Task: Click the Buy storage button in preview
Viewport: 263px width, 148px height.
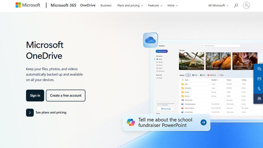Action: click(x=166, y=109)
